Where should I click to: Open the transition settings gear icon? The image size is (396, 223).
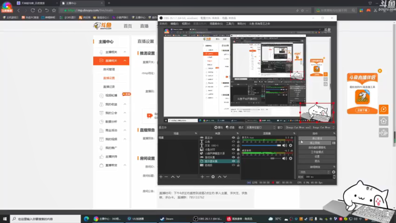pos(334,172)
